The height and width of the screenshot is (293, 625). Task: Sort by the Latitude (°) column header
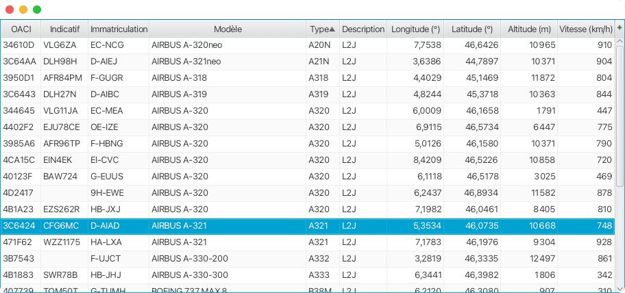(x=472, y=29)
